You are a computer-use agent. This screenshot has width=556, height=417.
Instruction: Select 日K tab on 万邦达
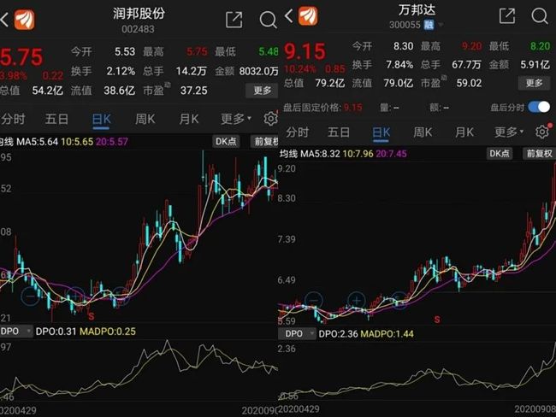[382, 132]
